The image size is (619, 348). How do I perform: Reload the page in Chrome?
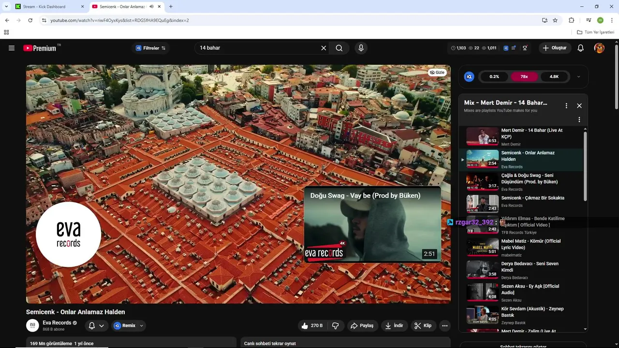click(x=30, y=20)
